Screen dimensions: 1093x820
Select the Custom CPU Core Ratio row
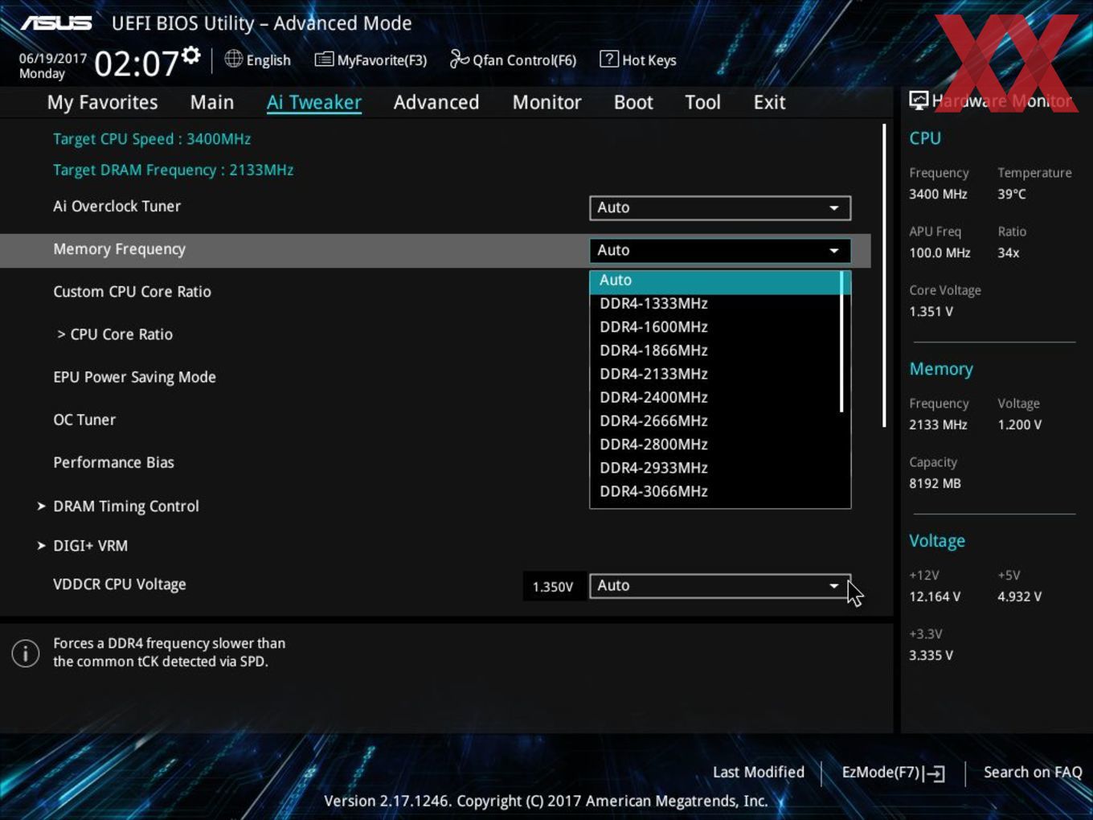click(x=132, y=292)
